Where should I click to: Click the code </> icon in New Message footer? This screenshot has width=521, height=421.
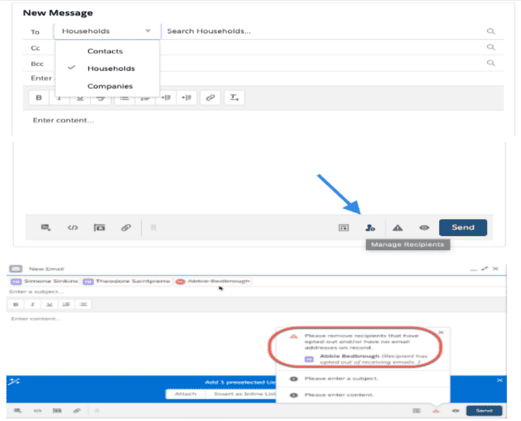pyautogui.click(x=73, y=227)
